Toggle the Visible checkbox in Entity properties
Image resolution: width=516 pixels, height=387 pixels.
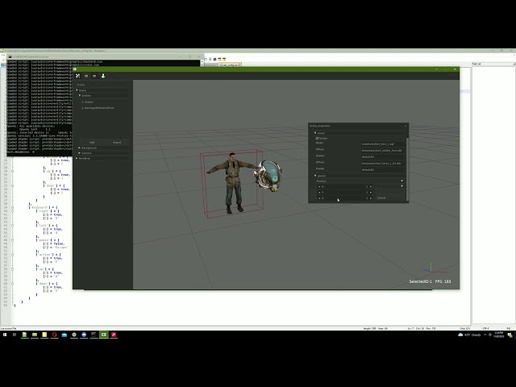(317, 139)
